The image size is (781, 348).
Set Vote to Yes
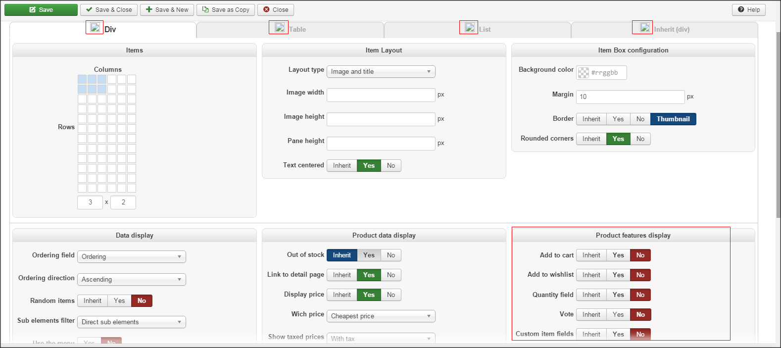618,315
